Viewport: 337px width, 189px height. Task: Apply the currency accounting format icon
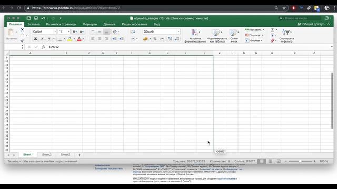[145, 39]
